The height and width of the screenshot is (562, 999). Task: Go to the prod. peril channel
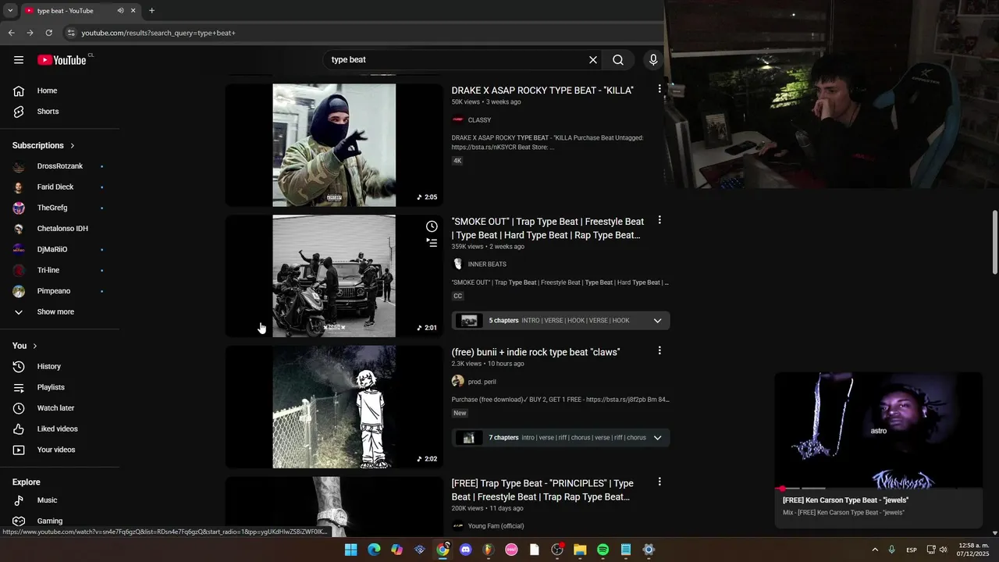coord(482,382)
